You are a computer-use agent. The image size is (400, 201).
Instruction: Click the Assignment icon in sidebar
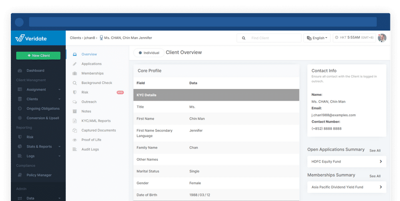[x=20, y=89]
